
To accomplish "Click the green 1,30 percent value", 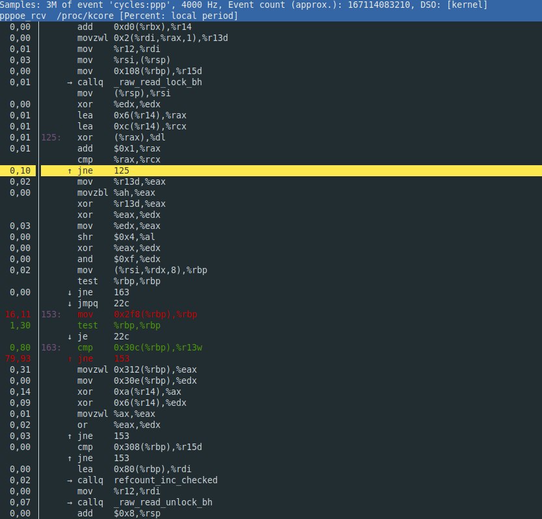I will (x=20, y=325).
